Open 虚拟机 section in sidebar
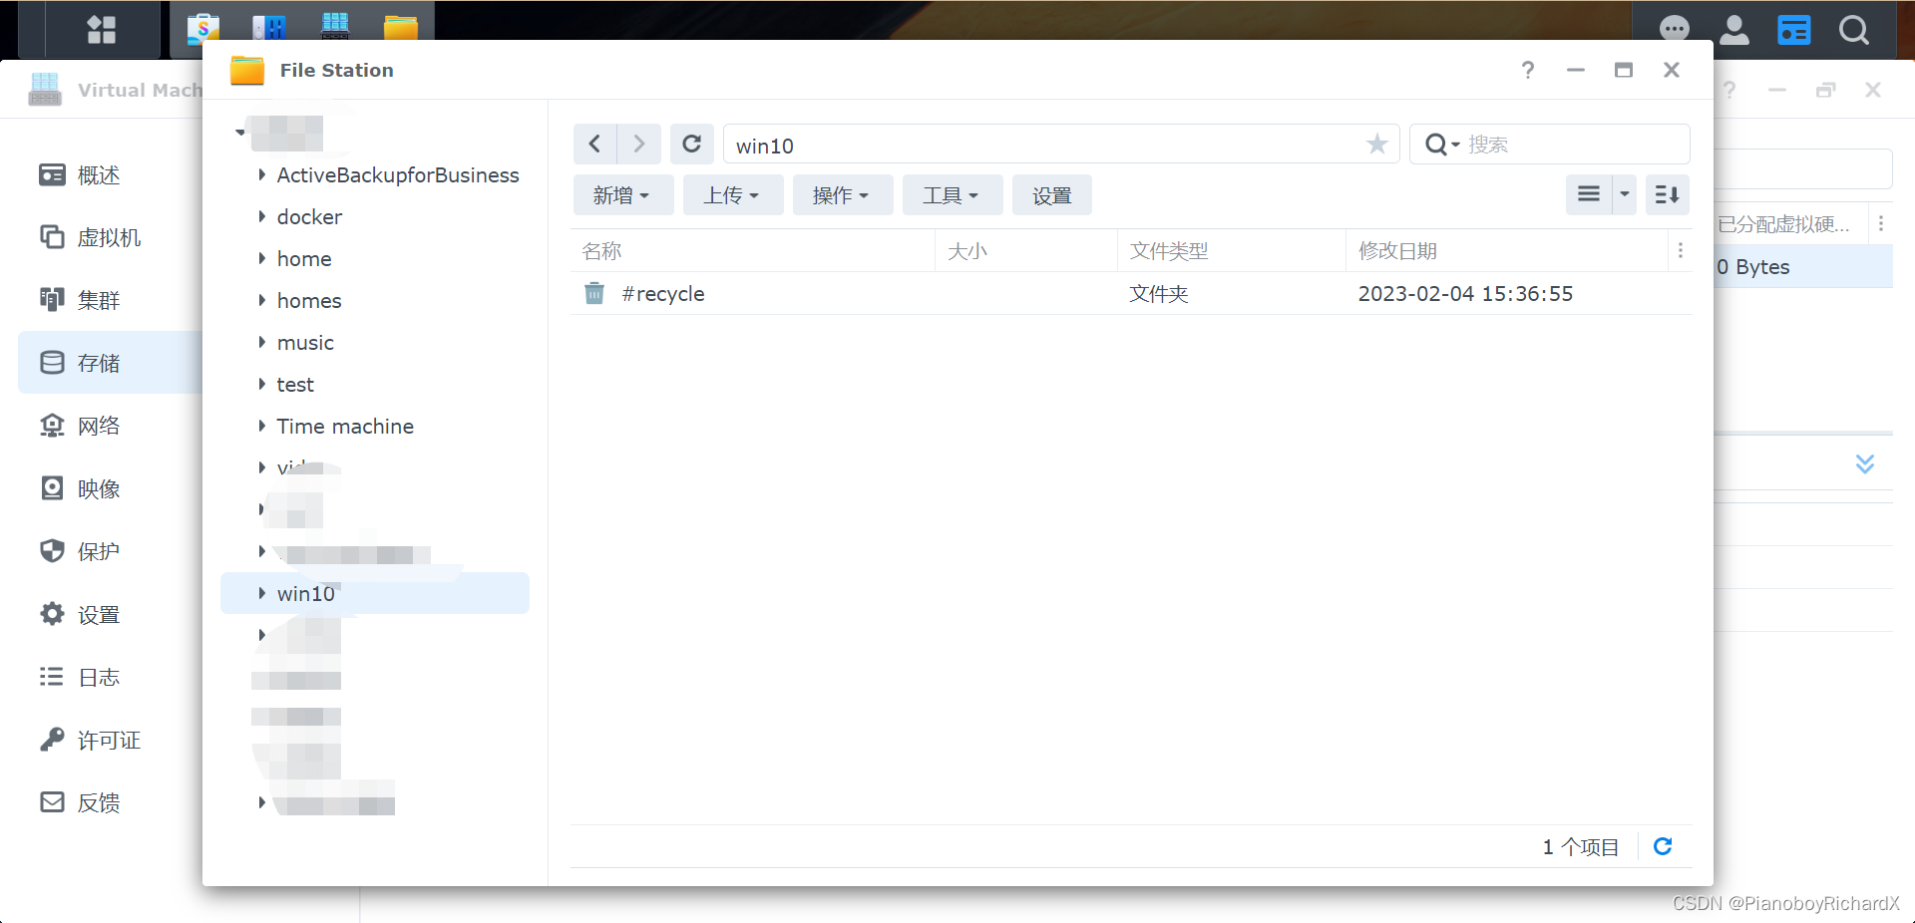The width and height of the screenshot is (1915, 923). [110, 237]
